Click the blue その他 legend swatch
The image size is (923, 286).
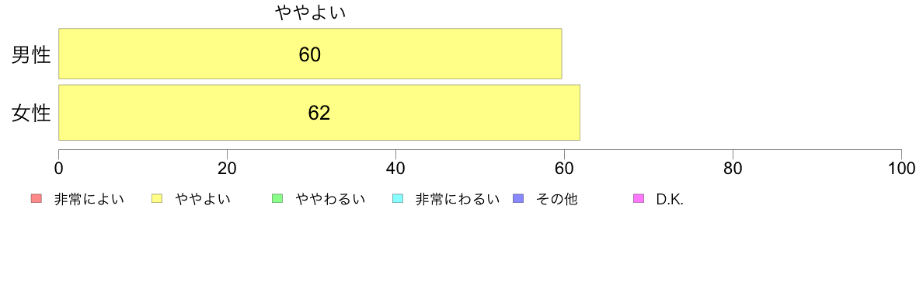[x=518, y=199]
